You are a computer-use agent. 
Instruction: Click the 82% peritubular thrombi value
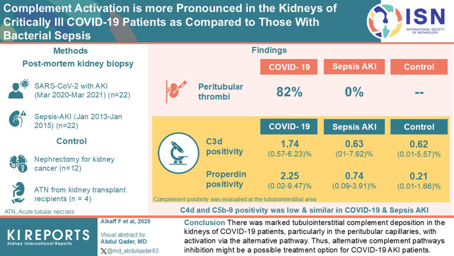tap(289, 92)
